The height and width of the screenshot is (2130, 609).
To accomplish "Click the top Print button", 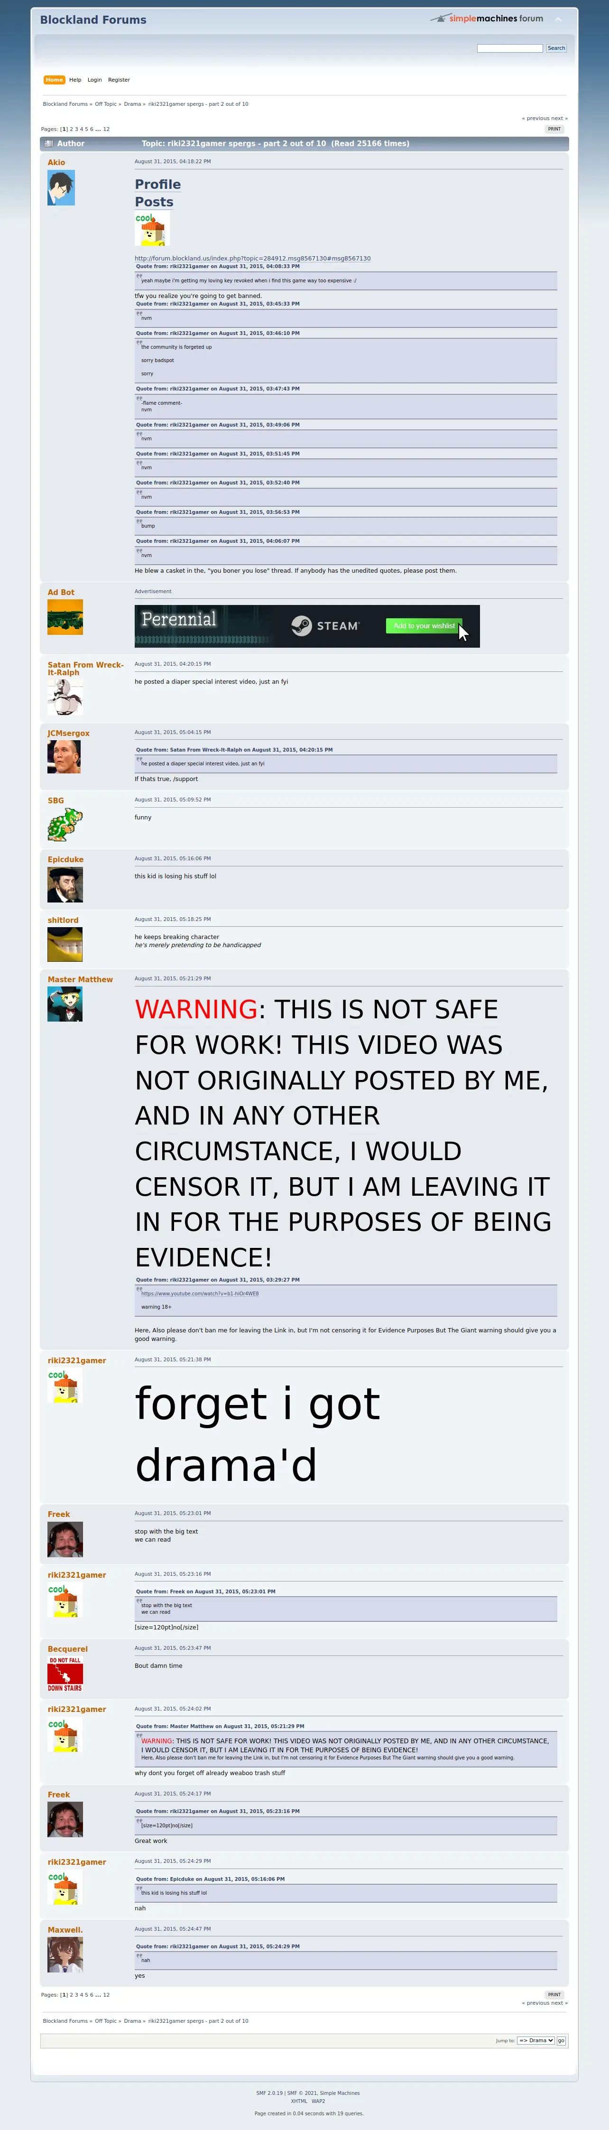I will tap(554, 129).
